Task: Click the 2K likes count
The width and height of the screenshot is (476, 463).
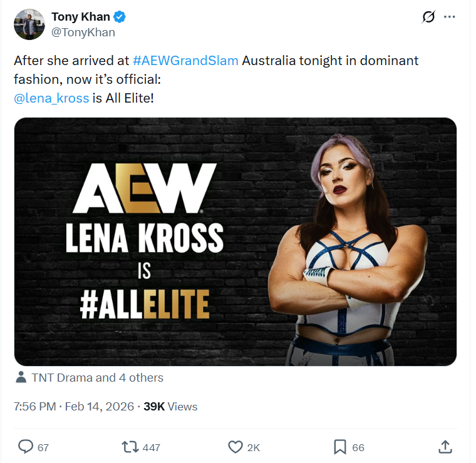Action: click(253, 447)
